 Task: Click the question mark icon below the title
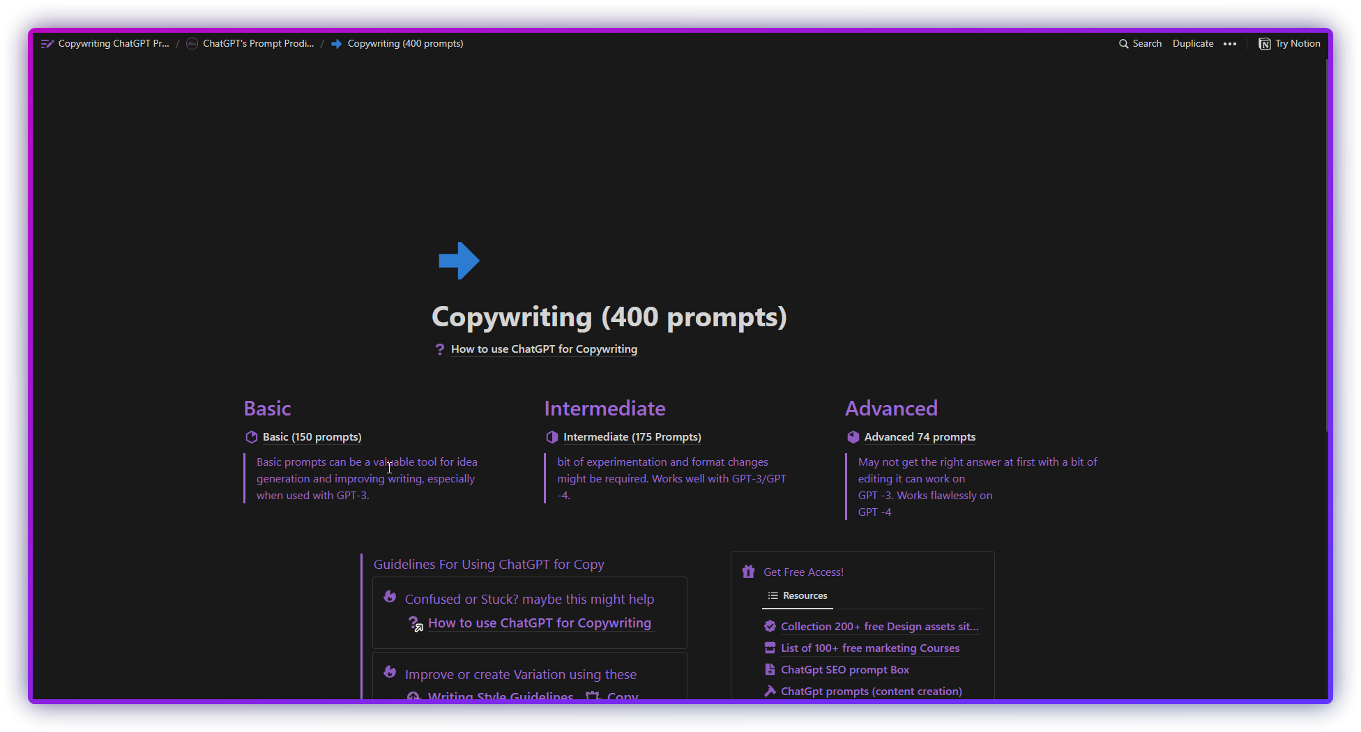click(439, 349)
